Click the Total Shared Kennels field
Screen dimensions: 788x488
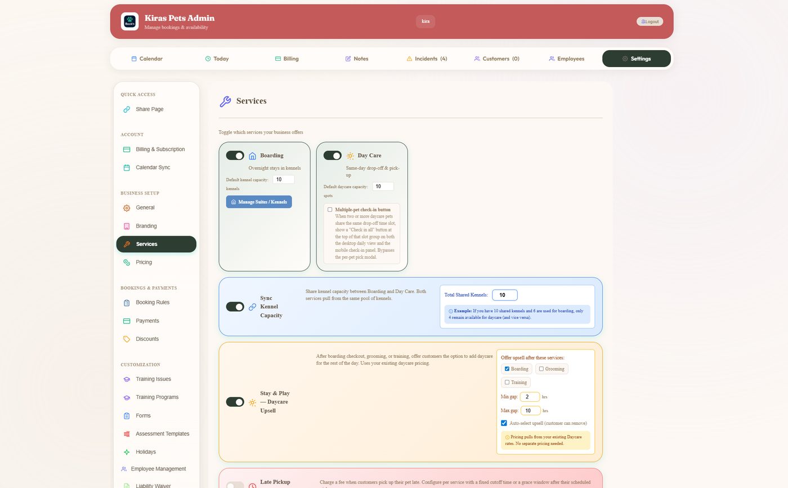(504, 295)
